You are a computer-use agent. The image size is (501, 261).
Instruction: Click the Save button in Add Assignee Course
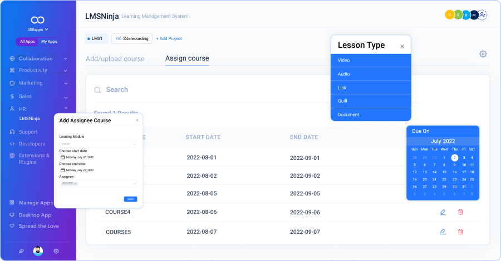[x=130, y=199]
